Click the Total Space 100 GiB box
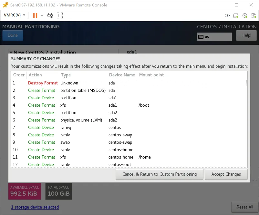 tap(58, 191)
